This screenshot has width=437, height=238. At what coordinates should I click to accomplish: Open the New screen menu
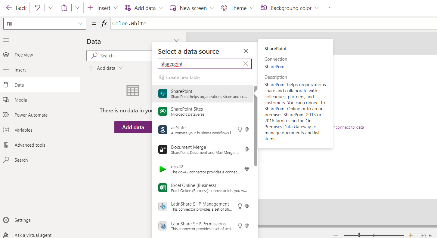coord(192,8)
